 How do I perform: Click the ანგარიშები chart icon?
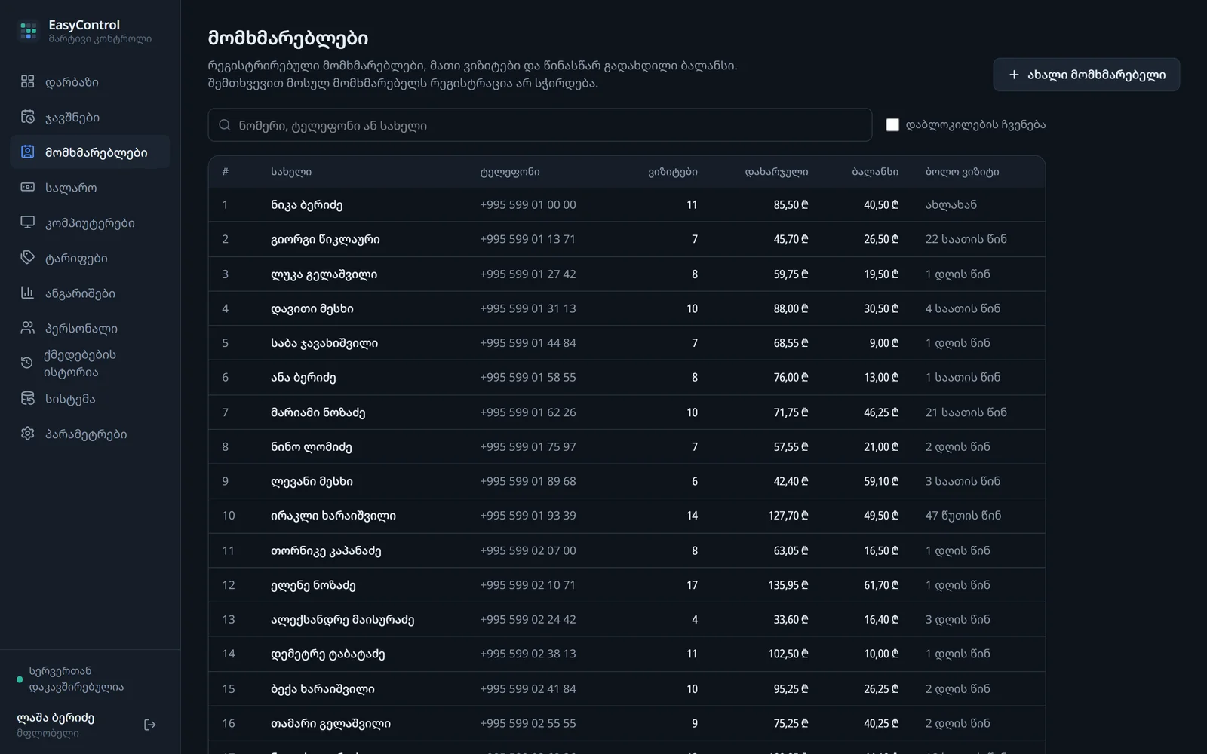pyautogui.click(x=28, y=293)
